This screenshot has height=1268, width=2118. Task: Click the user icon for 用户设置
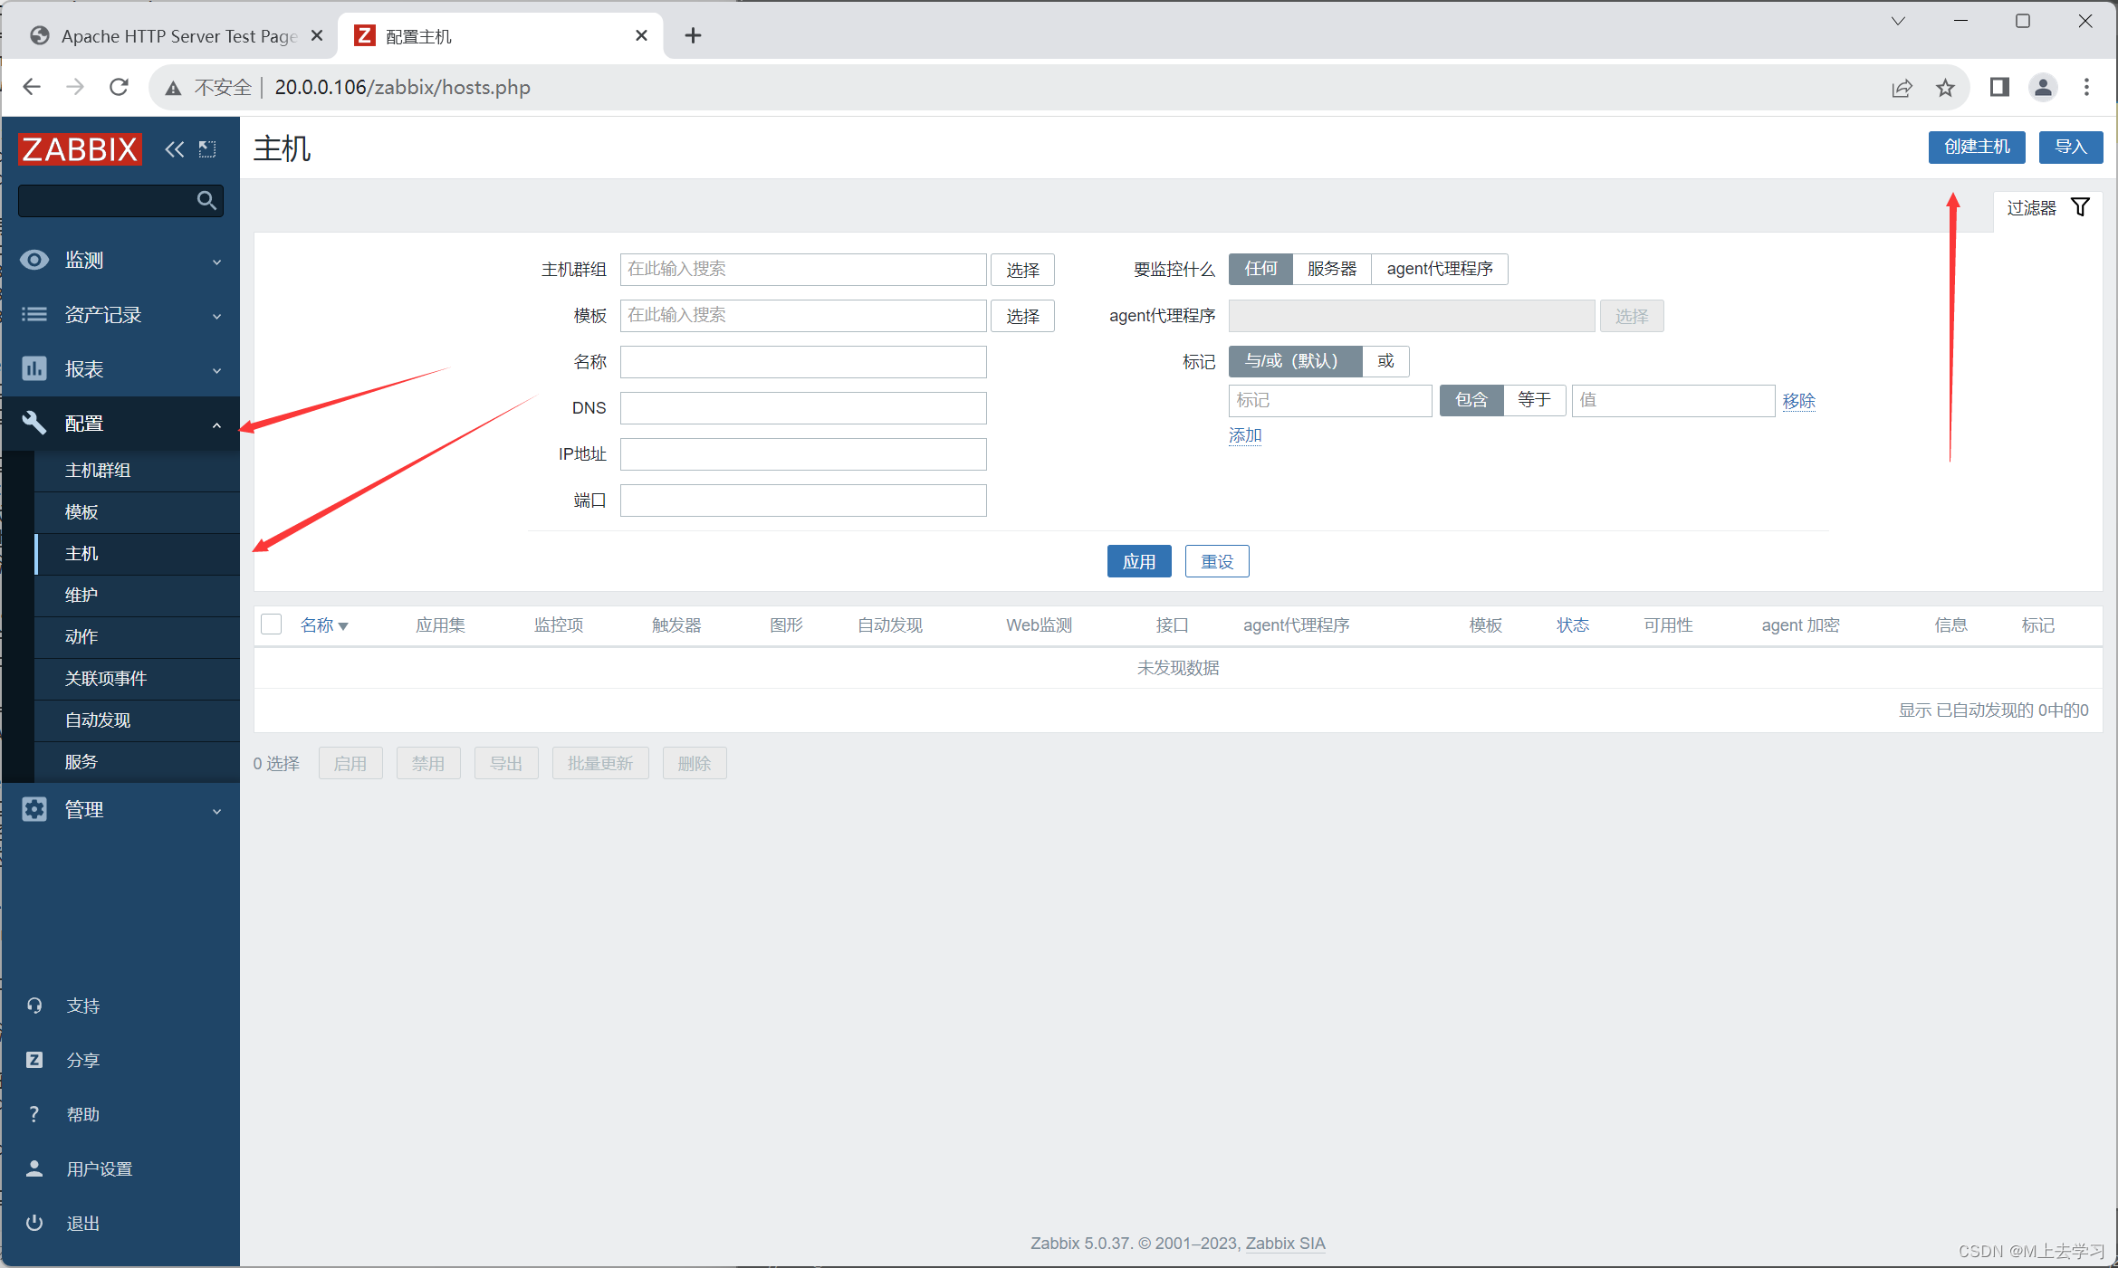(34, 1168)
